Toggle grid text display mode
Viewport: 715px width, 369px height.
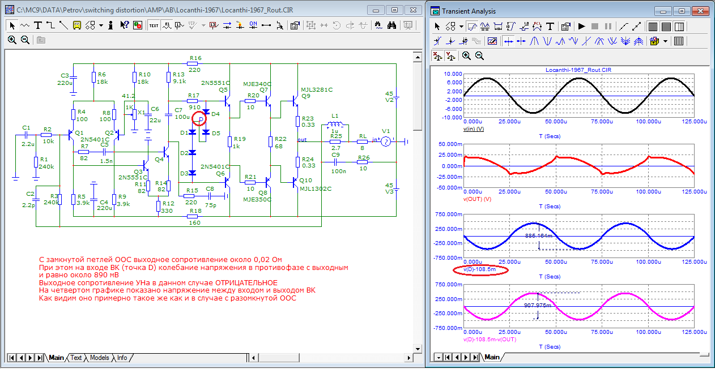[x=154, y=25]
